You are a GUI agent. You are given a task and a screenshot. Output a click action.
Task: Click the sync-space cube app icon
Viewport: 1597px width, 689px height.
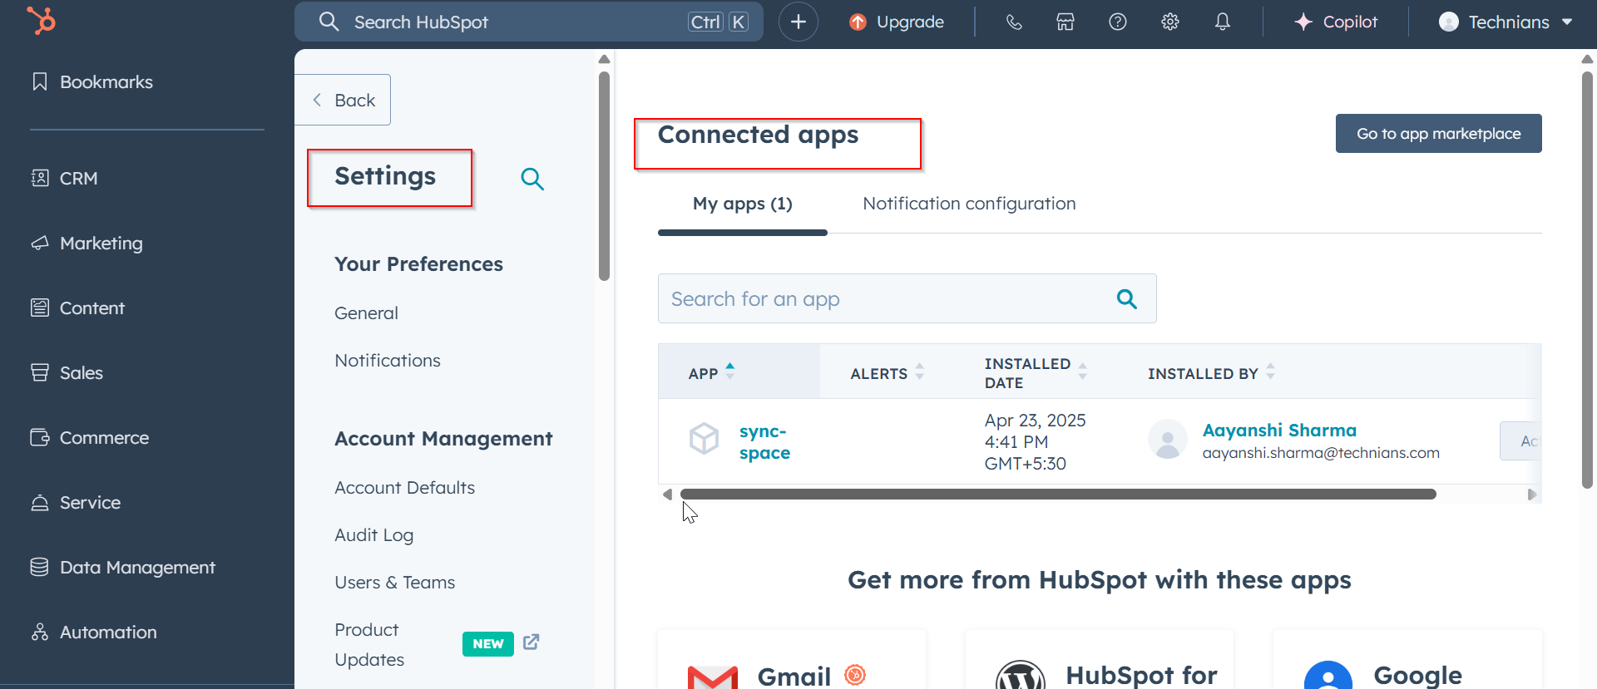pos(704,438)
